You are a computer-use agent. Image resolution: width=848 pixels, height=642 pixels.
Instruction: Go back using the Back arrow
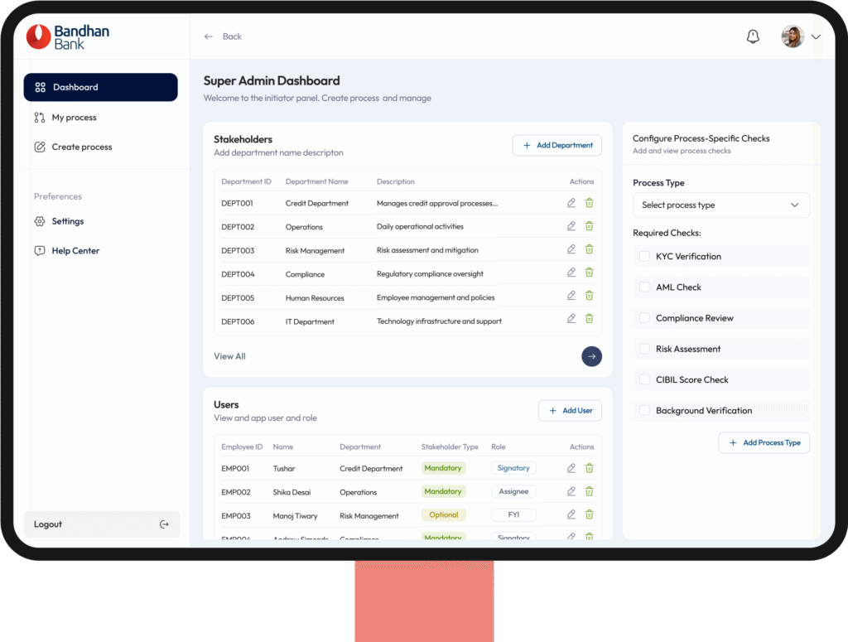tap(209, 36)
